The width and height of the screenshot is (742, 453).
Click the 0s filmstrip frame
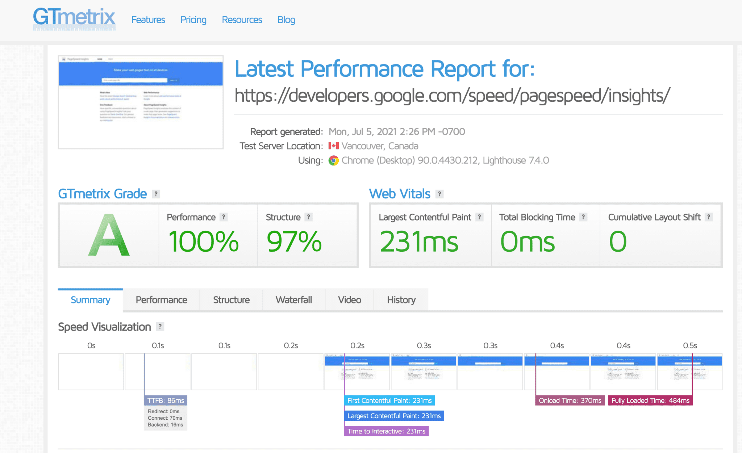tap(91, 372)
